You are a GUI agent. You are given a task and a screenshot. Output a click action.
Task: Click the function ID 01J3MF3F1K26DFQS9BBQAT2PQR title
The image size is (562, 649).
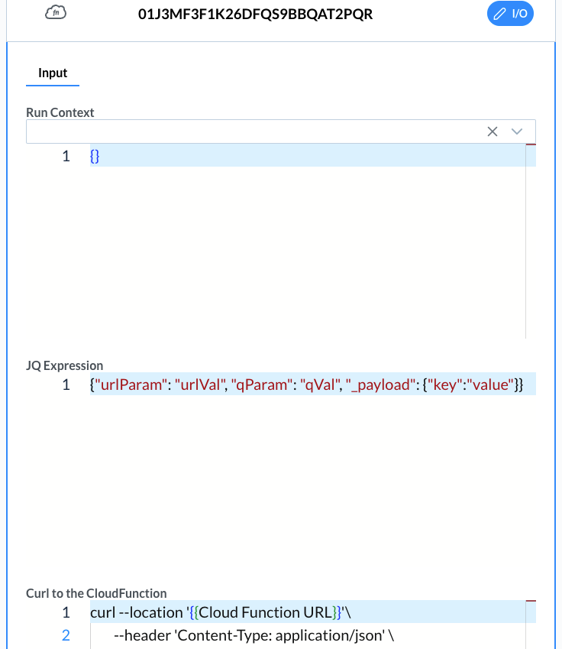point(255,14)
